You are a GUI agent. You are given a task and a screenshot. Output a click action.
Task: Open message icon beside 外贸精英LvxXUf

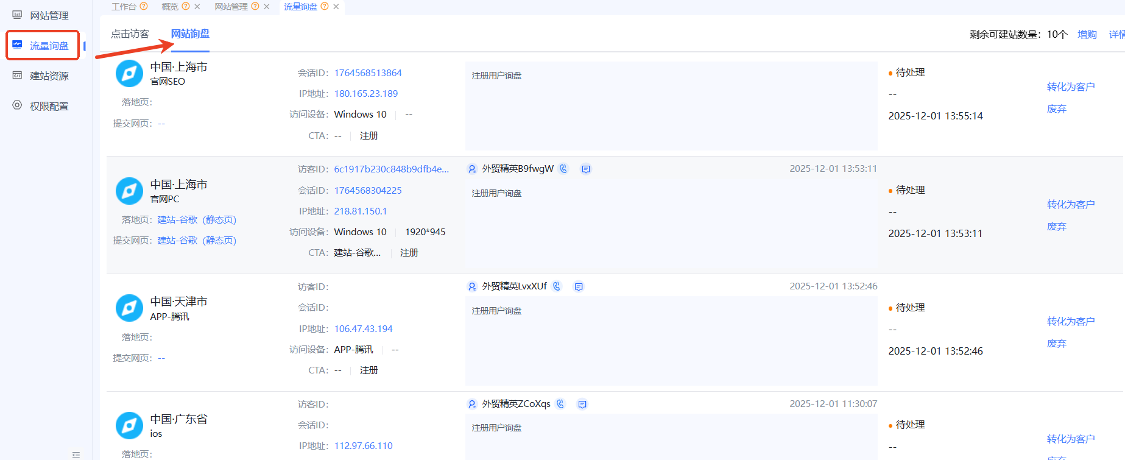(579, 286)
